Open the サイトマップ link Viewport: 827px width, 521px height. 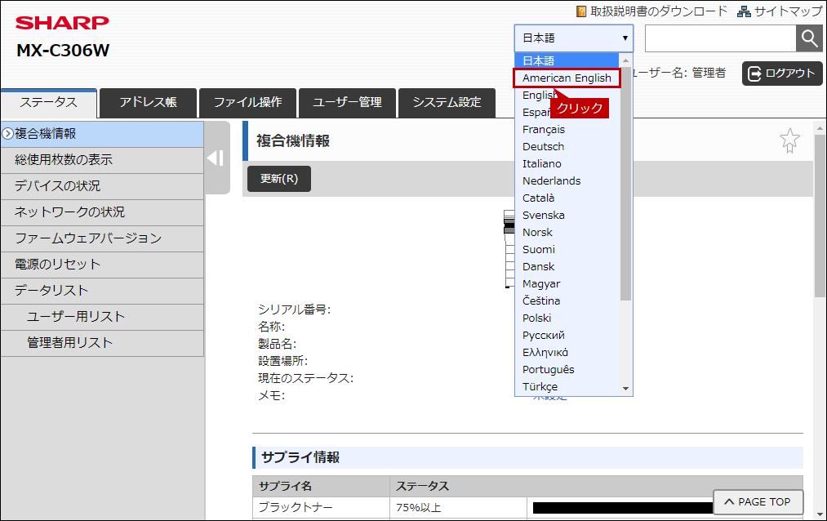pyautogui.click(x=788, y=11)
